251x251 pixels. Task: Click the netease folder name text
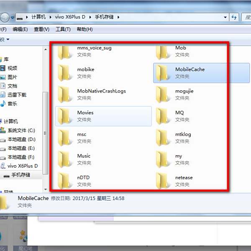tap(184, 177)
